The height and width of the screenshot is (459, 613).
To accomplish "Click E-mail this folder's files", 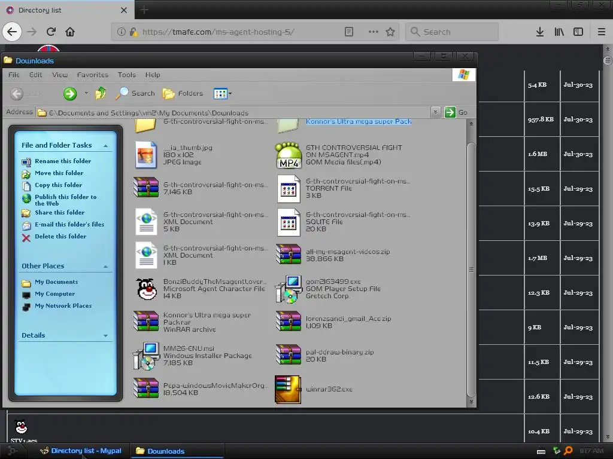I will [x=69, y=225].
